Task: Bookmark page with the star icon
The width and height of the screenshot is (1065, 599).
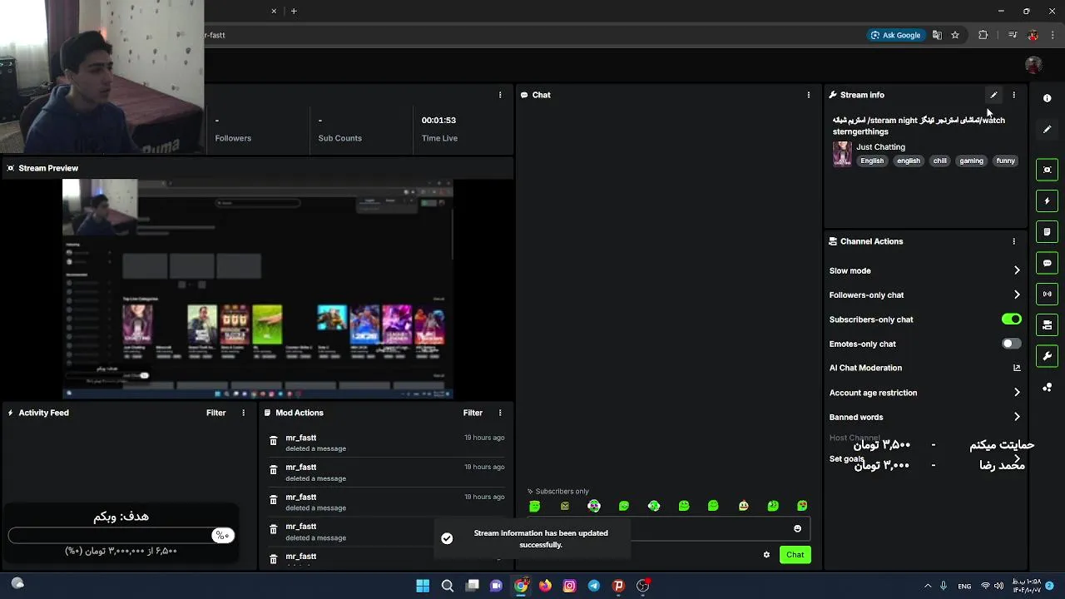Action: point(955,35)
